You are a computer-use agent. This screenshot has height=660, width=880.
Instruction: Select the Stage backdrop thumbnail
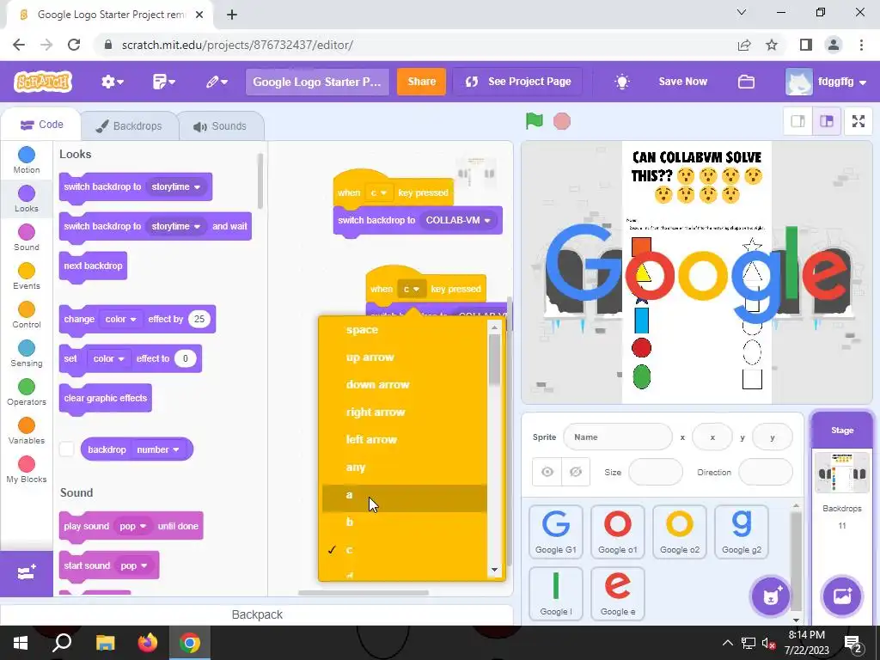[842, 472]
